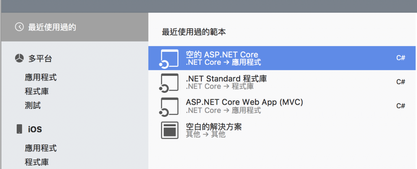
Task: Click the 最近使用過的範本 heading text
Action: [193, 32]
